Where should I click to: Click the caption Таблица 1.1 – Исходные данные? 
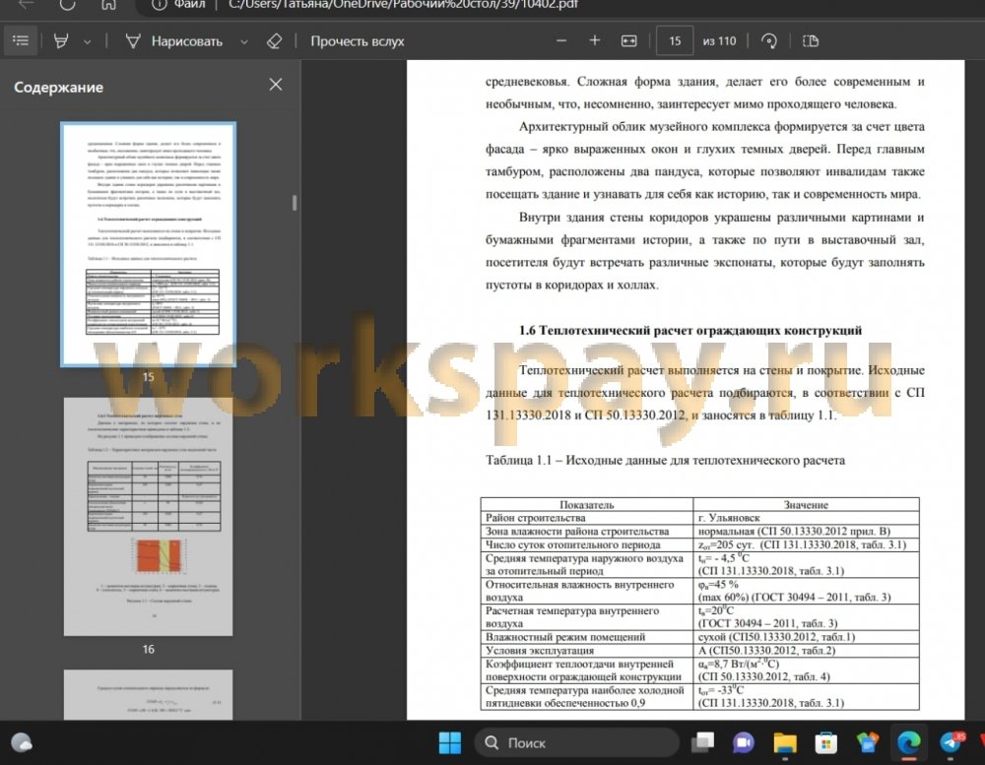click(665, 461)
